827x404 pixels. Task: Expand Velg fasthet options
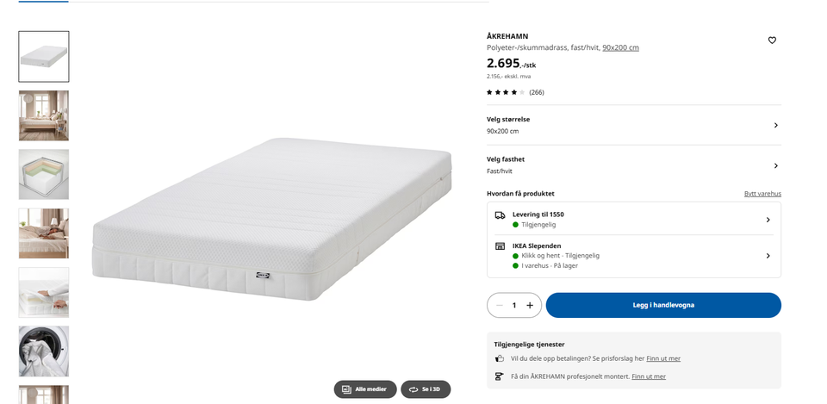pyautogui.click(x=633, y=165)
